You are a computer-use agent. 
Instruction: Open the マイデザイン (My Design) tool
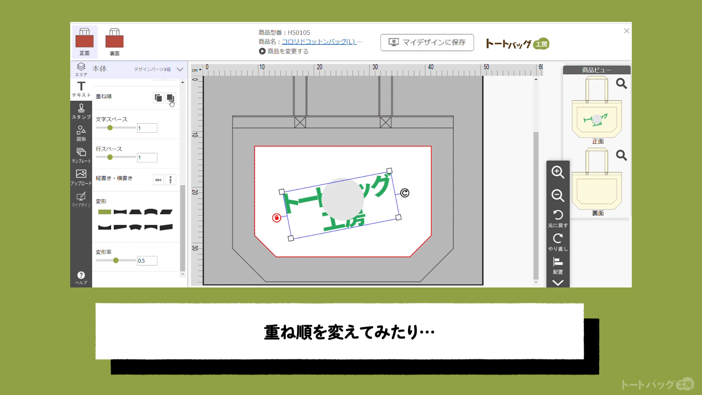(x=81, y=200)
